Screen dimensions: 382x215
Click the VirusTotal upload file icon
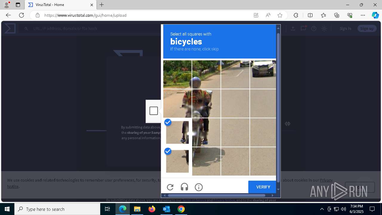pos(293,28)
